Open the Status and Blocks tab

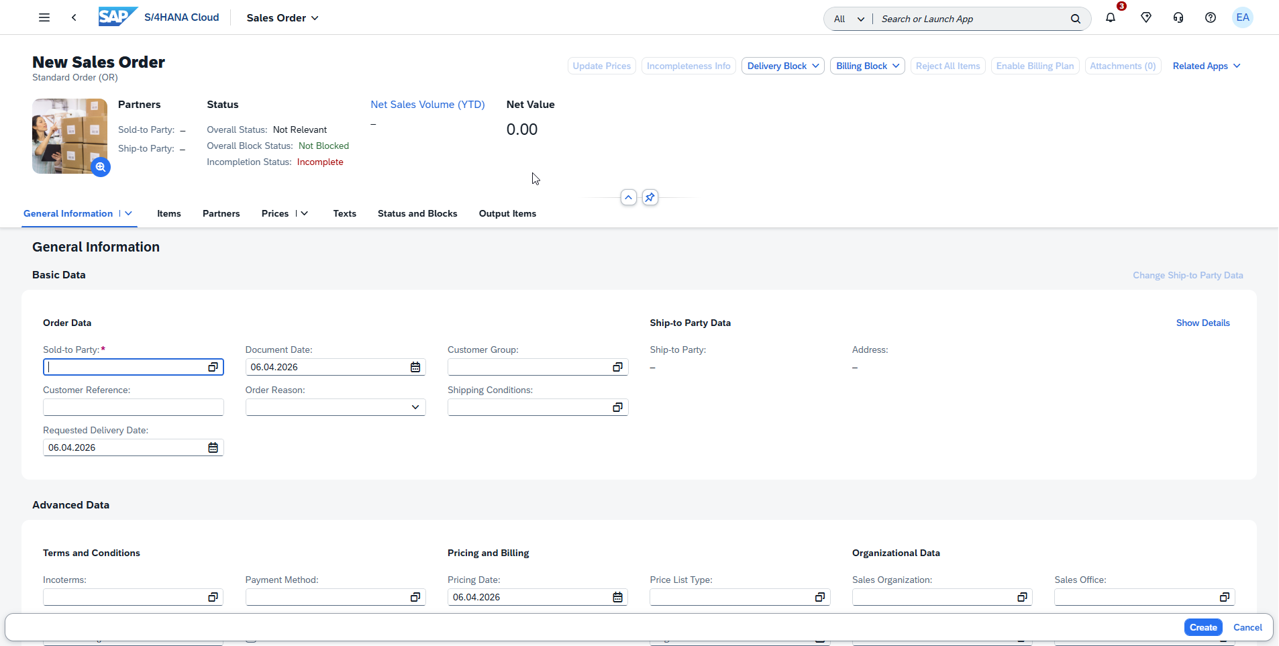[417, 213]
